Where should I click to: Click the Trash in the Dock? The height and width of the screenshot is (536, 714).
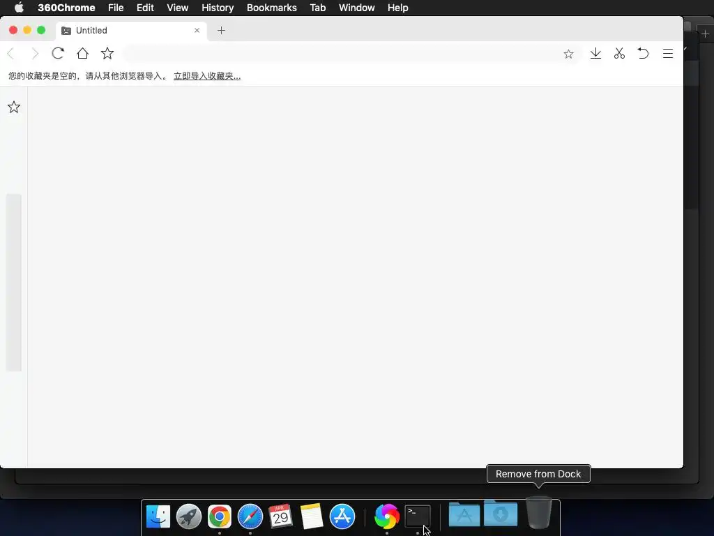[539, 513]
